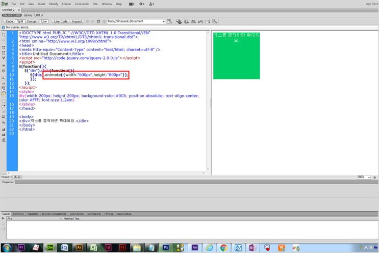379x253 pixels.
Task: Open the Modify menu
Action: (x=54, y=4)
